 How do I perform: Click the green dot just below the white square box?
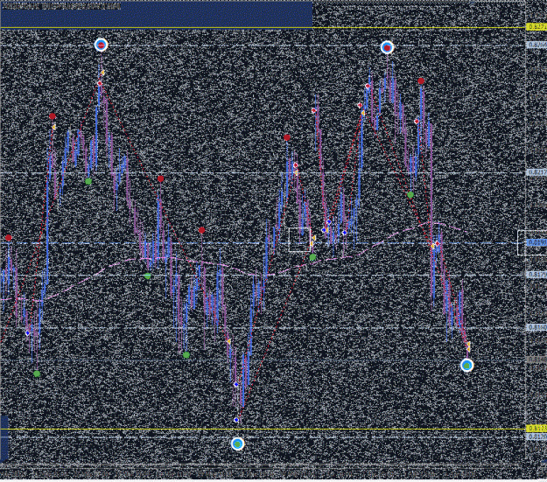(312, 257)
